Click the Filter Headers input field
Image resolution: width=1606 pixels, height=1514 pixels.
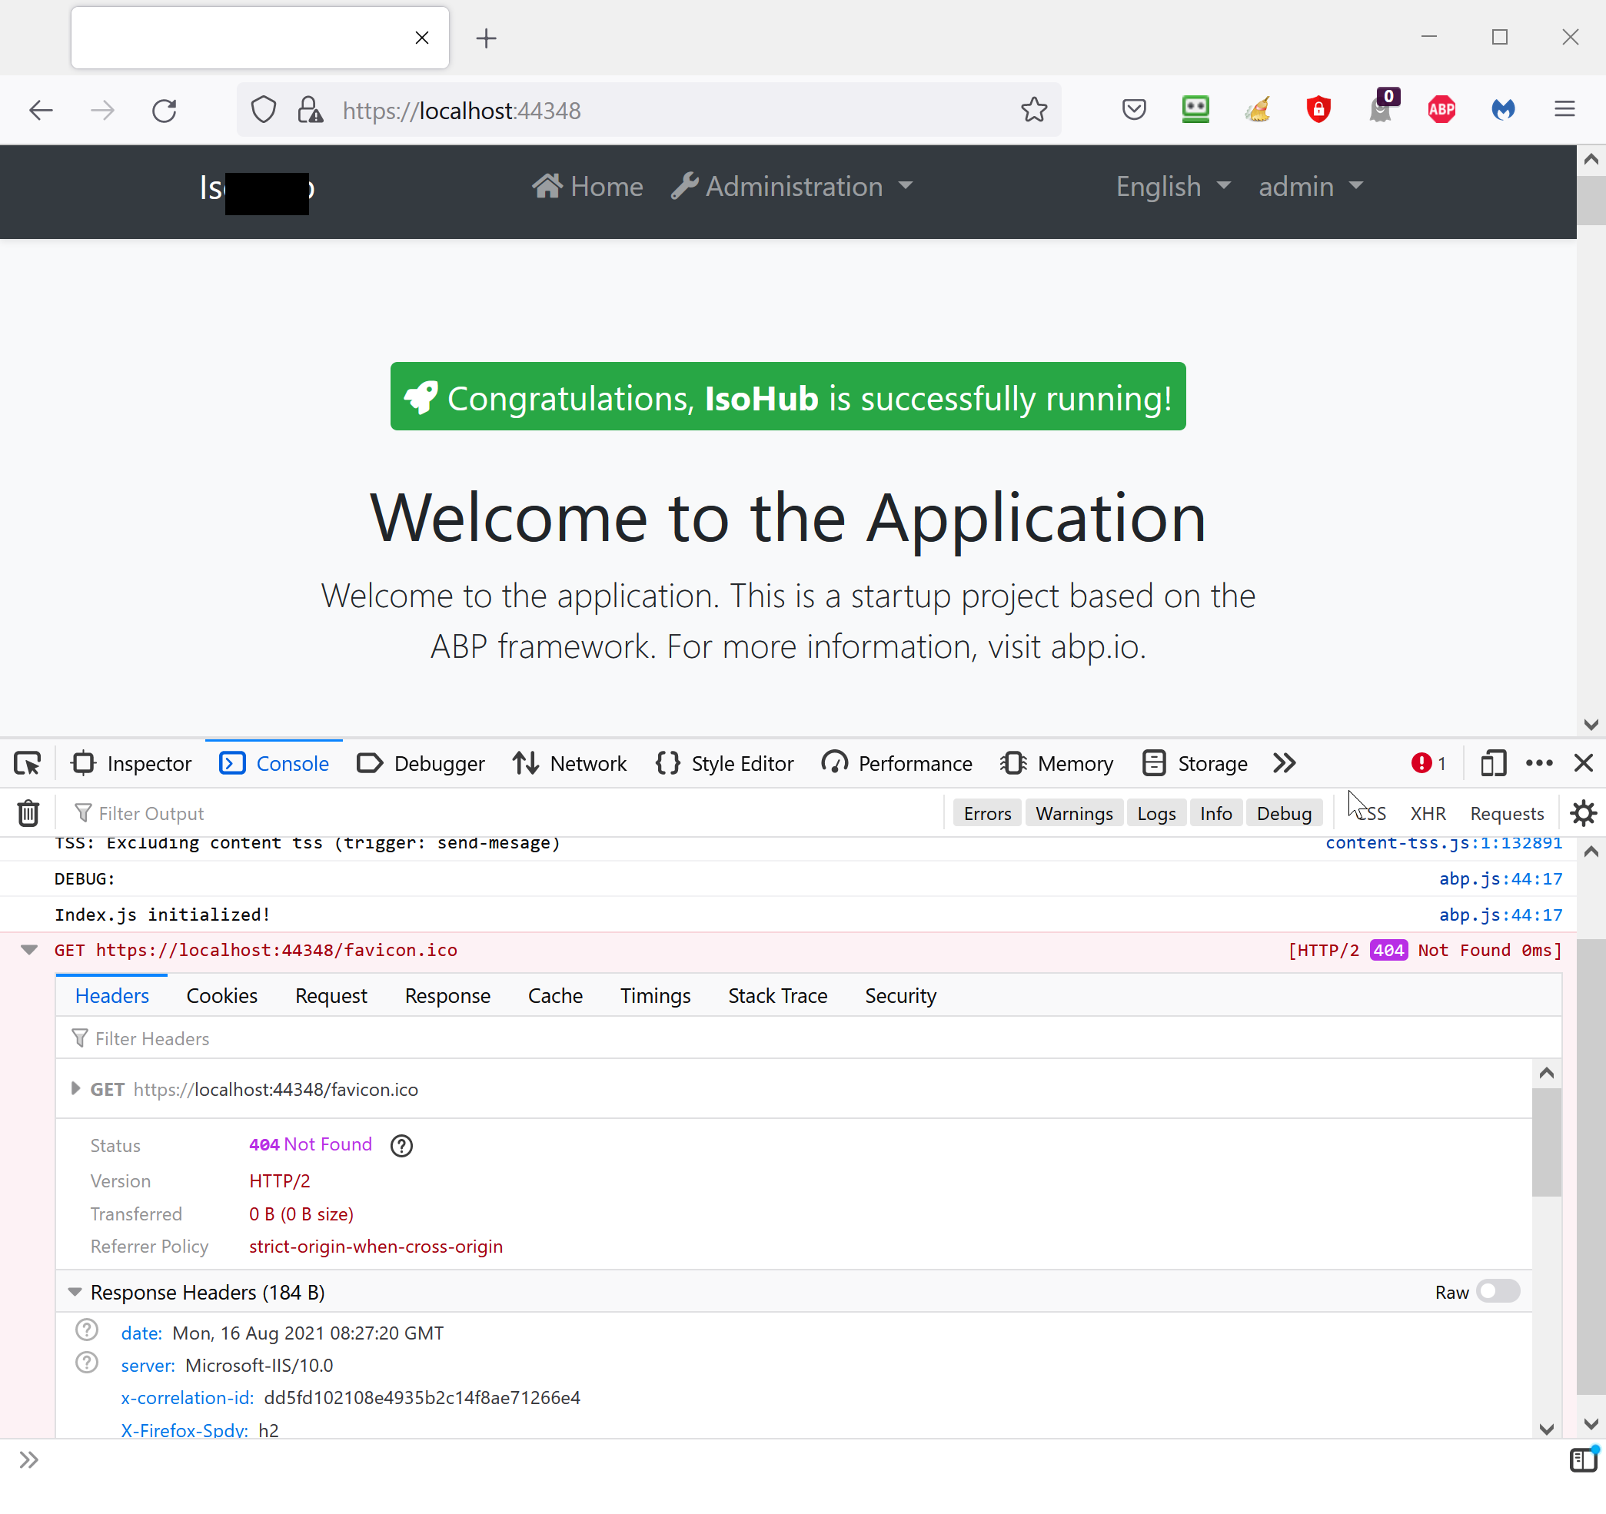[323, 1038]
